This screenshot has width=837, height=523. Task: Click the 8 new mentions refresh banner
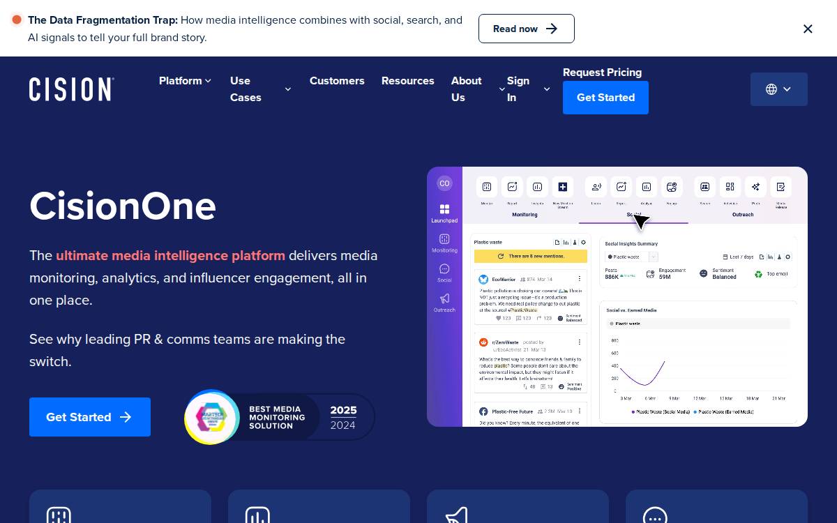(531, 256)
